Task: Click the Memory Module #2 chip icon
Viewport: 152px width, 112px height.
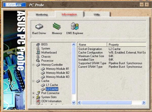Action: (x=43, y=73)
